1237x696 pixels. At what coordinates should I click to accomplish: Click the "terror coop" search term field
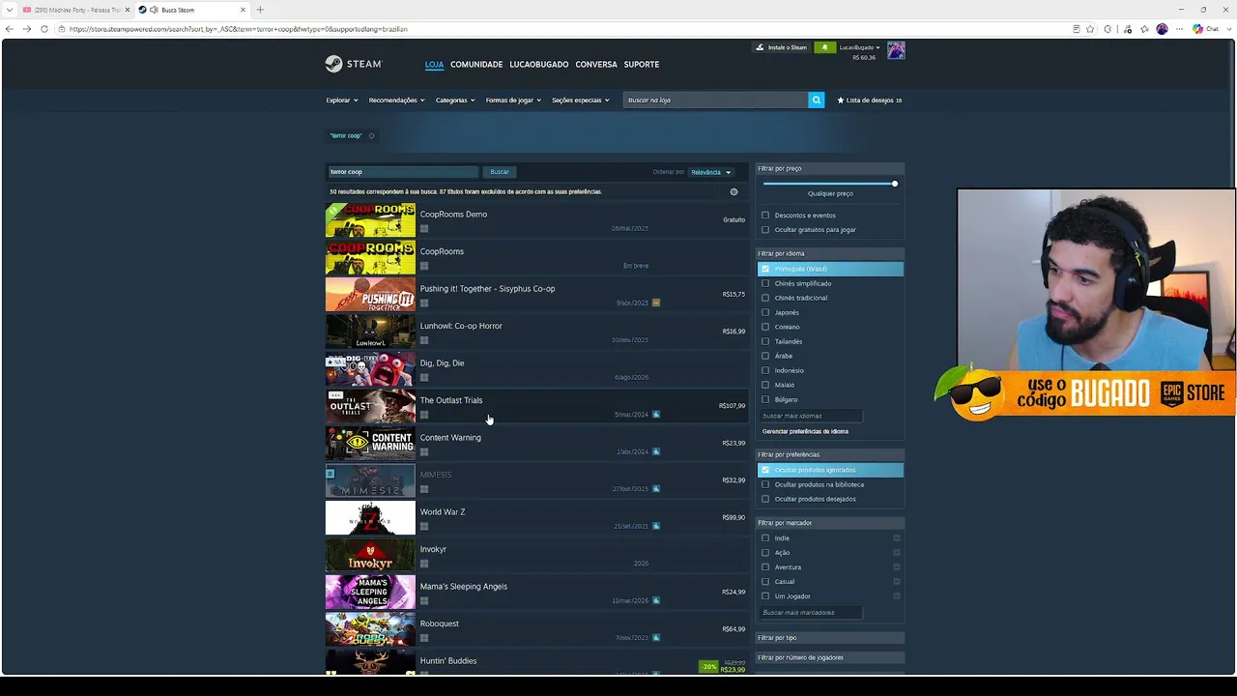pos(403,172)
